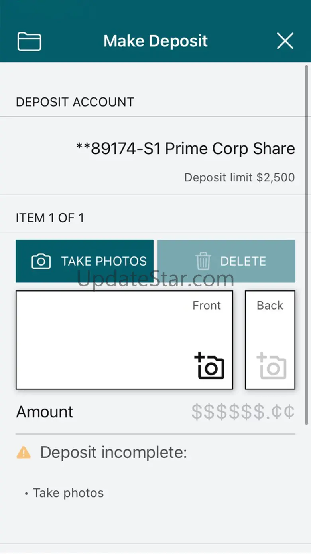Close the Make Deposit screen
The height and width of the screenshot is (554, 311).
285,41
